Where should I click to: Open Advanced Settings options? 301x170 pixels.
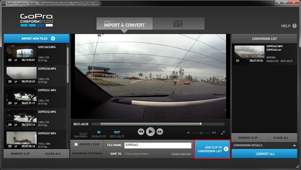pos(87,154)
